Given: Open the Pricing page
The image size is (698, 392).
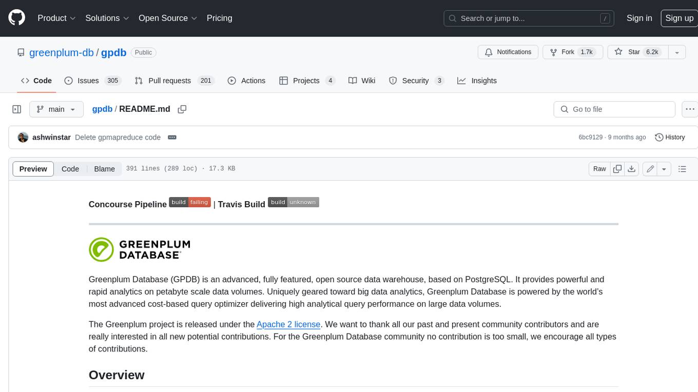Looking at the screenshot, I should pos(219,18).
